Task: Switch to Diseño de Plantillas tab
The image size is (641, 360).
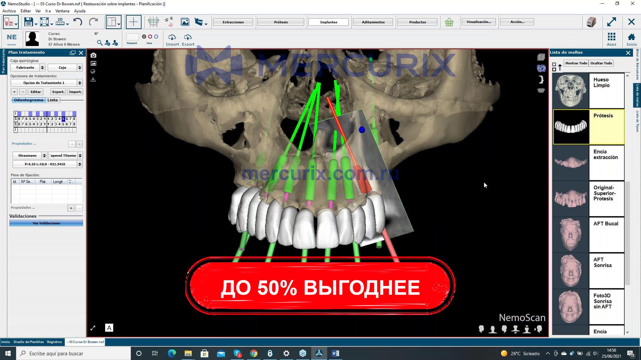Action: pyautogui.click(x=29, y=342)
